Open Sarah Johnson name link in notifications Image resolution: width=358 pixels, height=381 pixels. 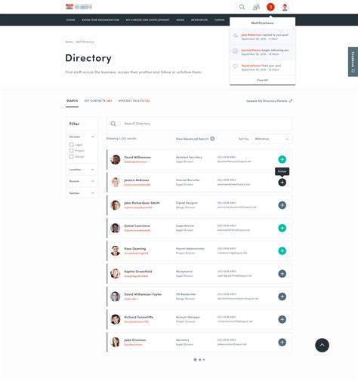tap(251, 66)
